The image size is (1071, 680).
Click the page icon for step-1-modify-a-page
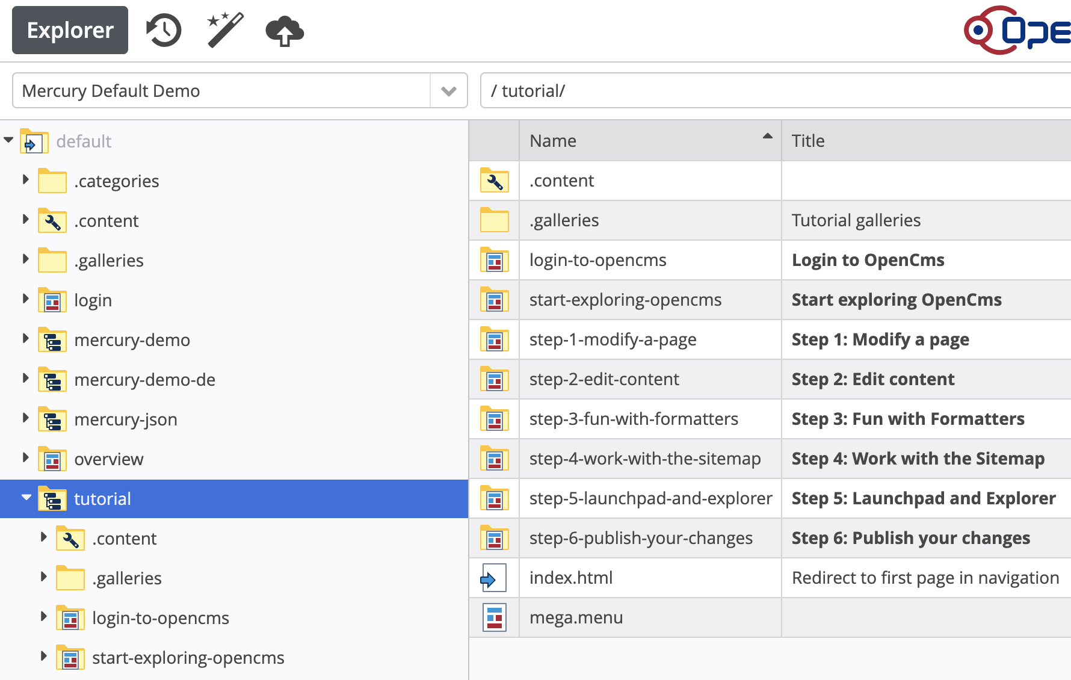(x=493, y=339)
